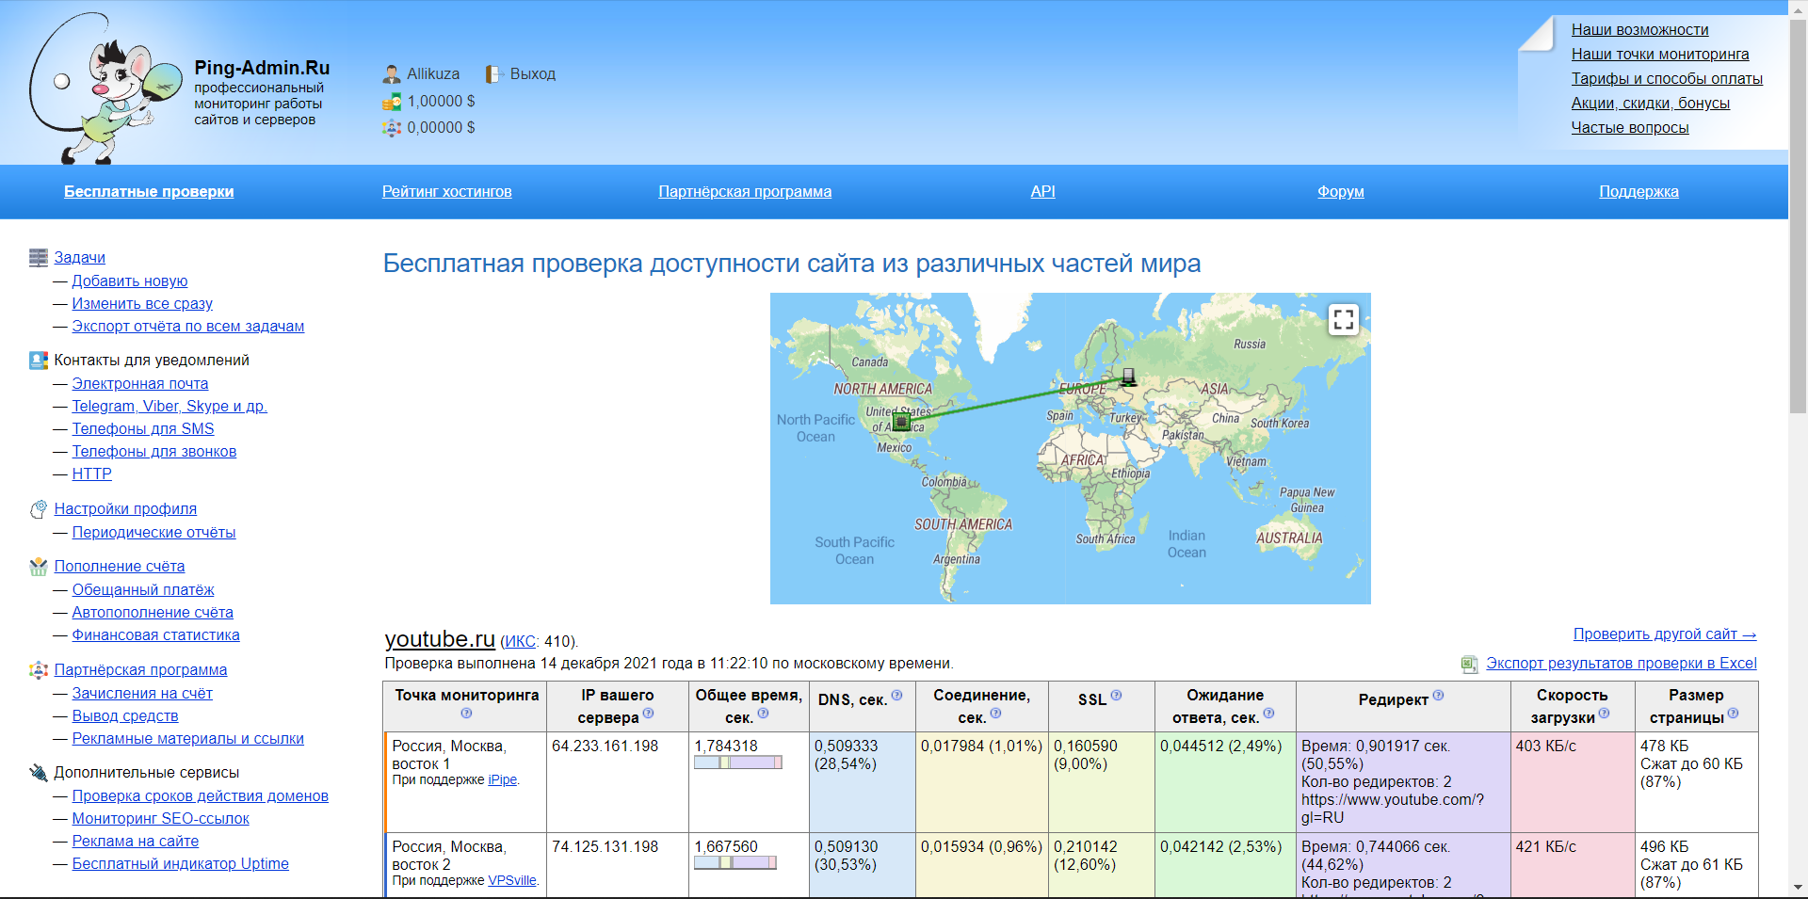Open the Финансовая статистика link
1808x899 pixels.
(156, 635)
